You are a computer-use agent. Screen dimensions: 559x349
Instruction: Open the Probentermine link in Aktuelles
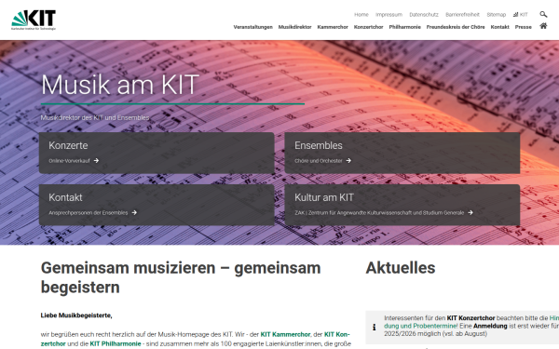click(420, 326)
